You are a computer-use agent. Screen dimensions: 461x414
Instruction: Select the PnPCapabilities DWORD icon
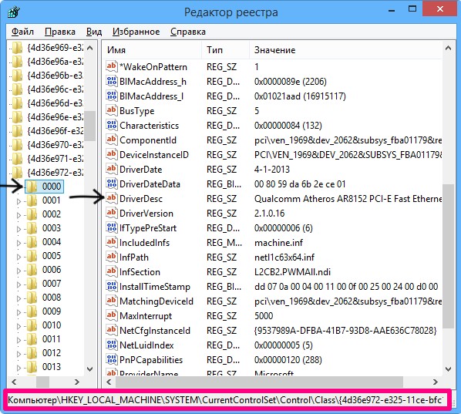pyautogui.click(x=111, y=359)
